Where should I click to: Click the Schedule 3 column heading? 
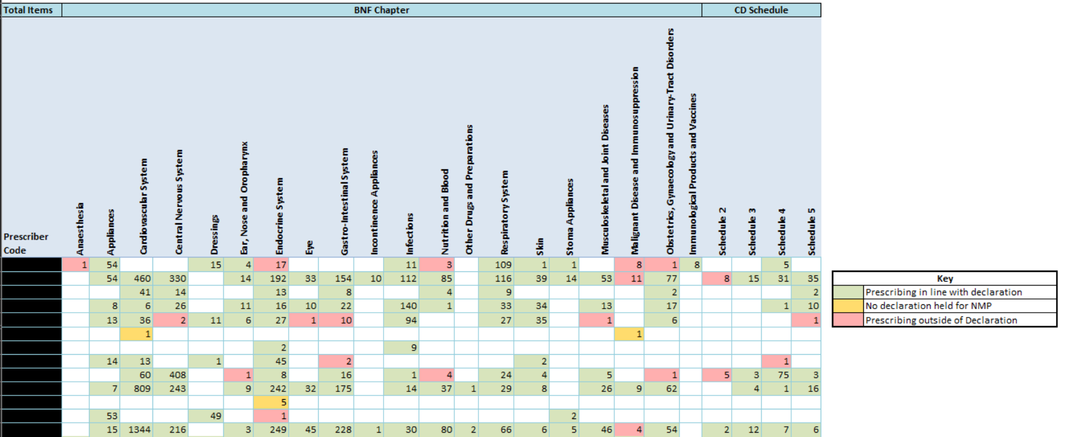coord(752,232)
